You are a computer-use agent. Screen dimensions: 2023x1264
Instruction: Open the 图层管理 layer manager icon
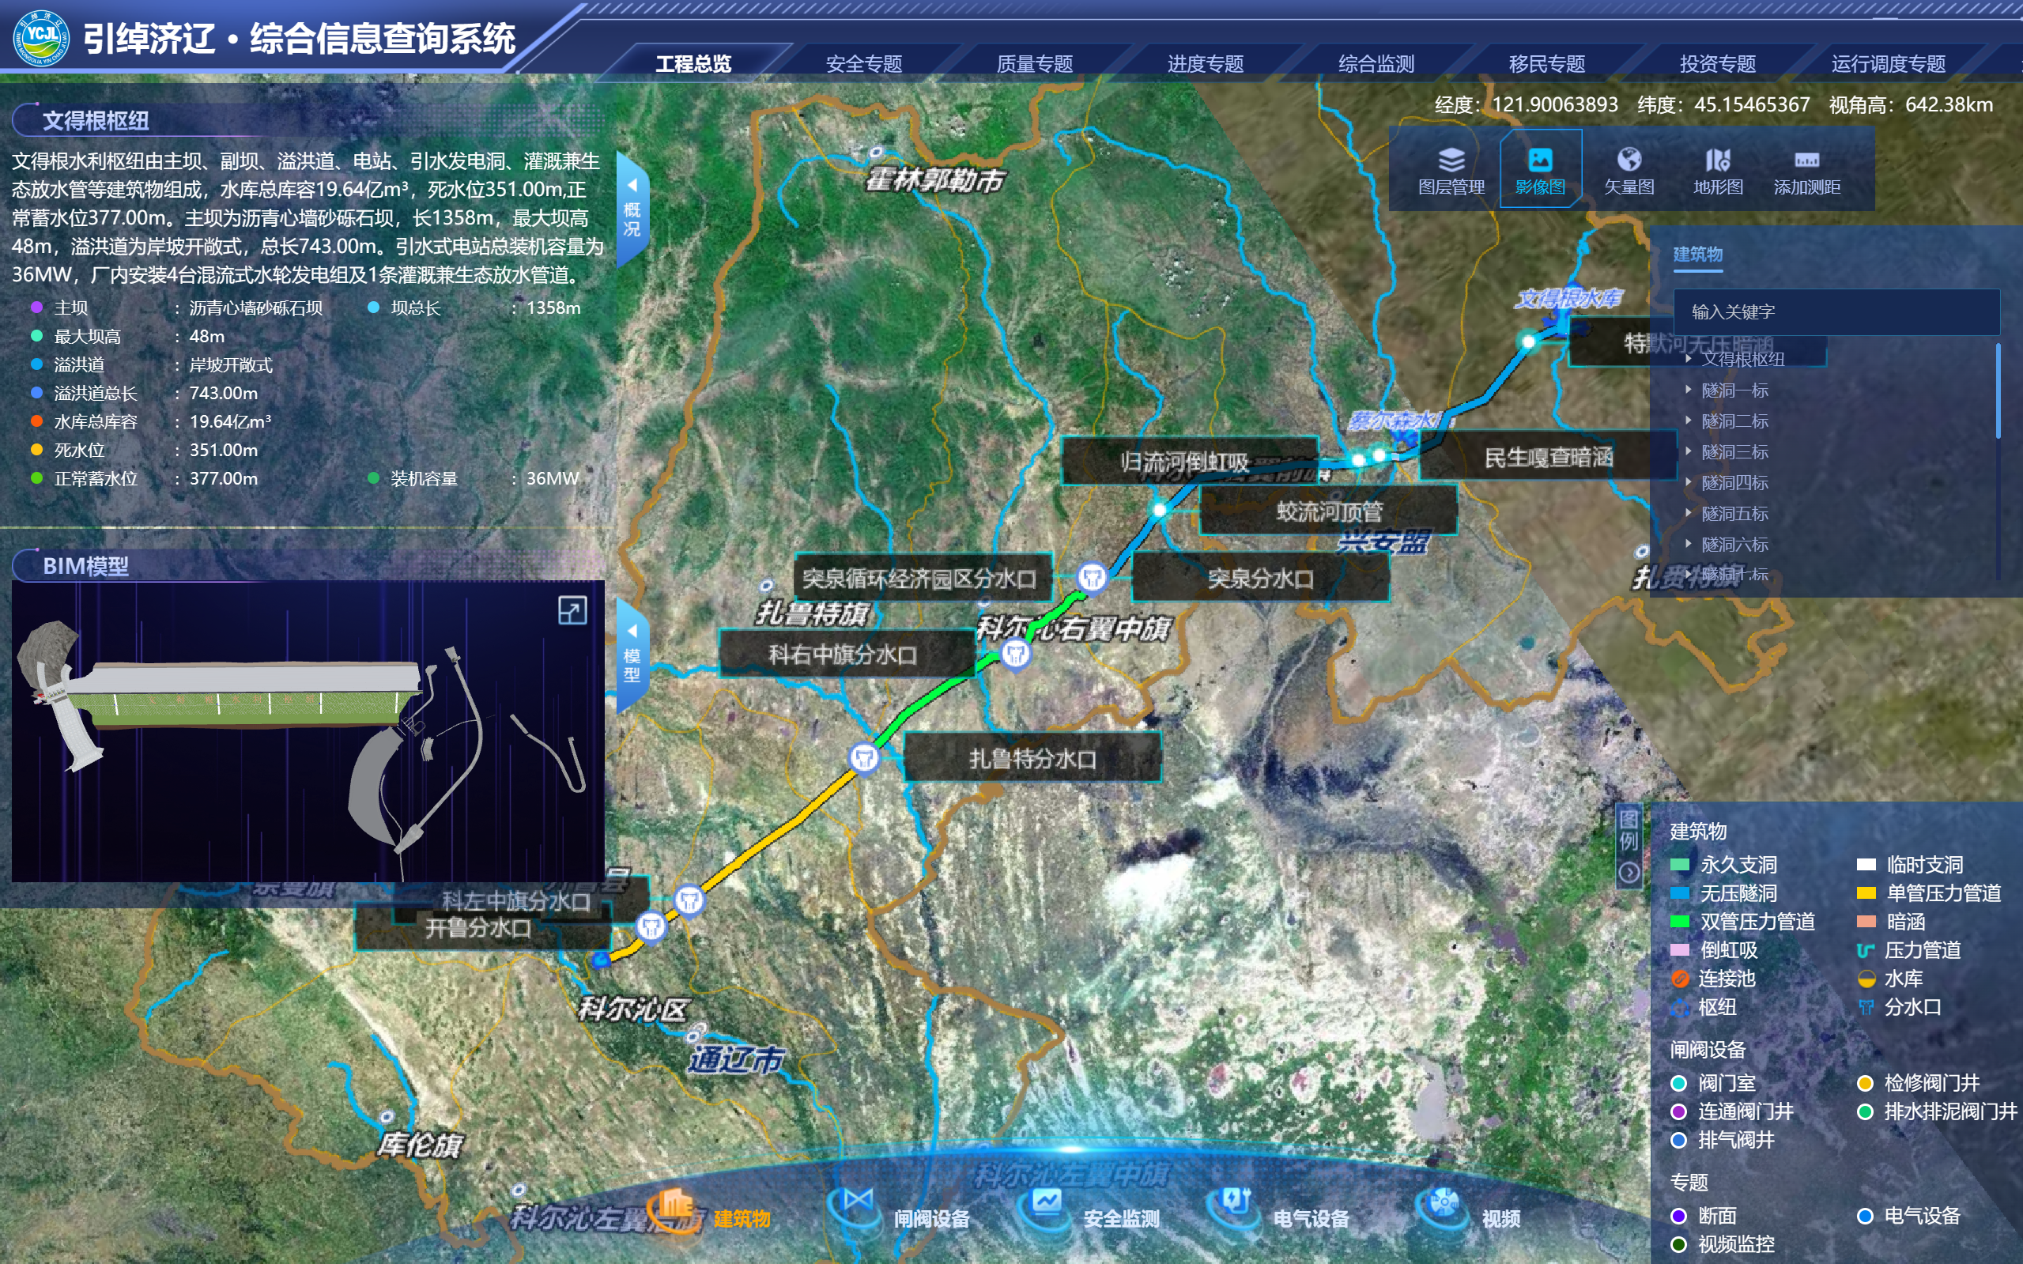click(x=1451, y=160)
